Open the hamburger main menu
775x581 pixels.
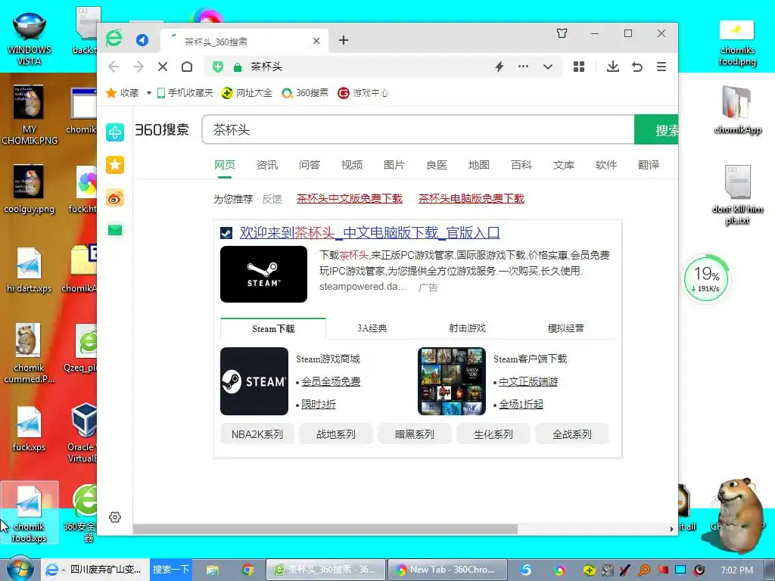click(x=661, y=67)
